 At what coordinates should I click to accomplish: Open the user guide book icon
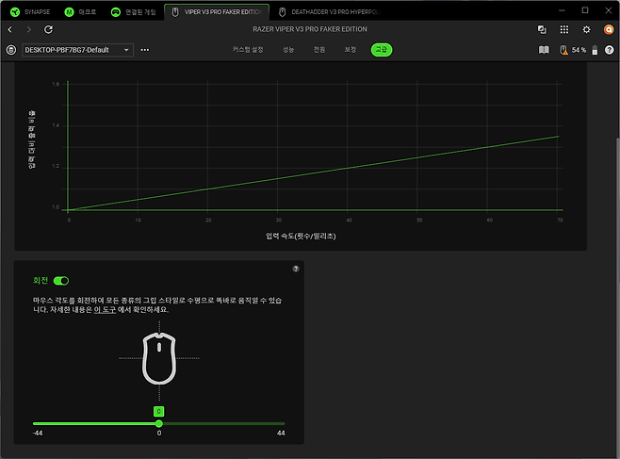[x=544, y=49]
